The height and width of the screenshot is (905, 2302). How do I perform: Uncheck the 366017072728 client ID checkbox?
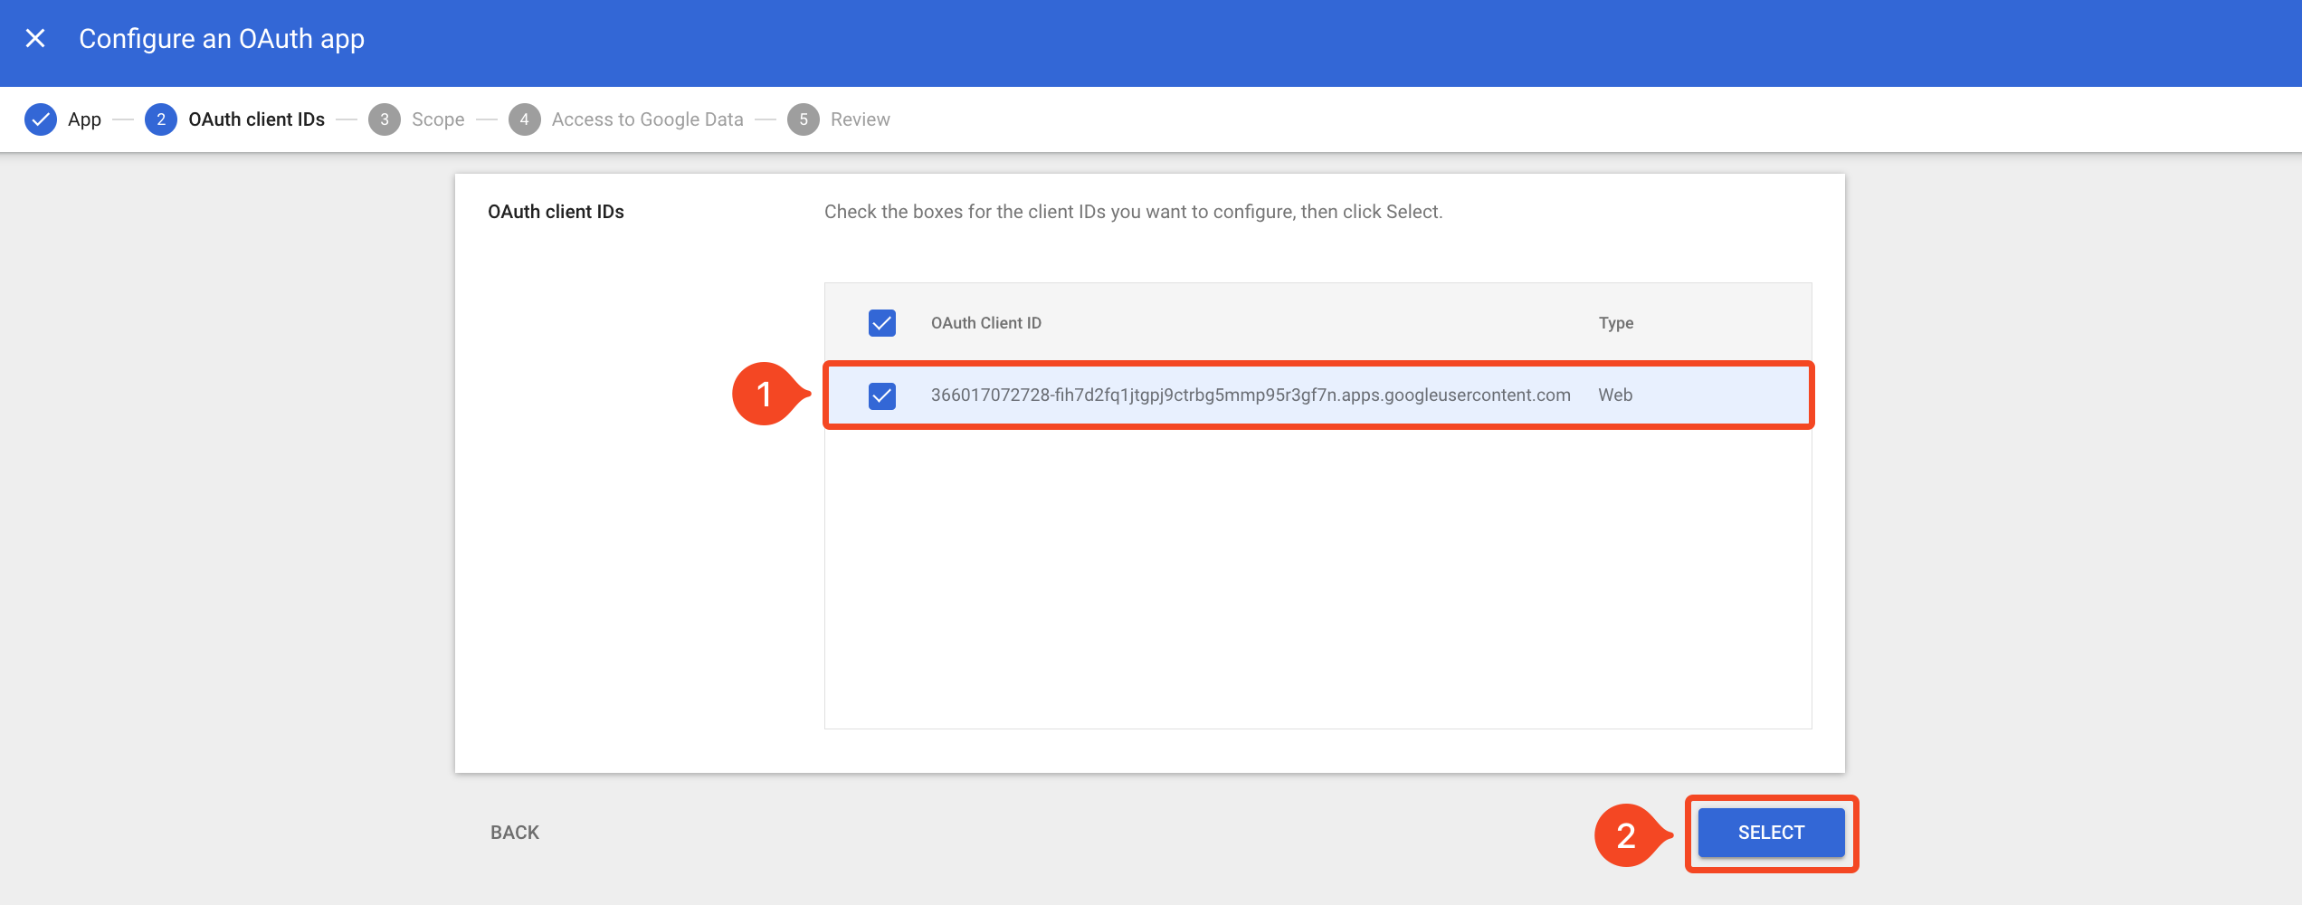pyautogui.click(x=882, y=395)
